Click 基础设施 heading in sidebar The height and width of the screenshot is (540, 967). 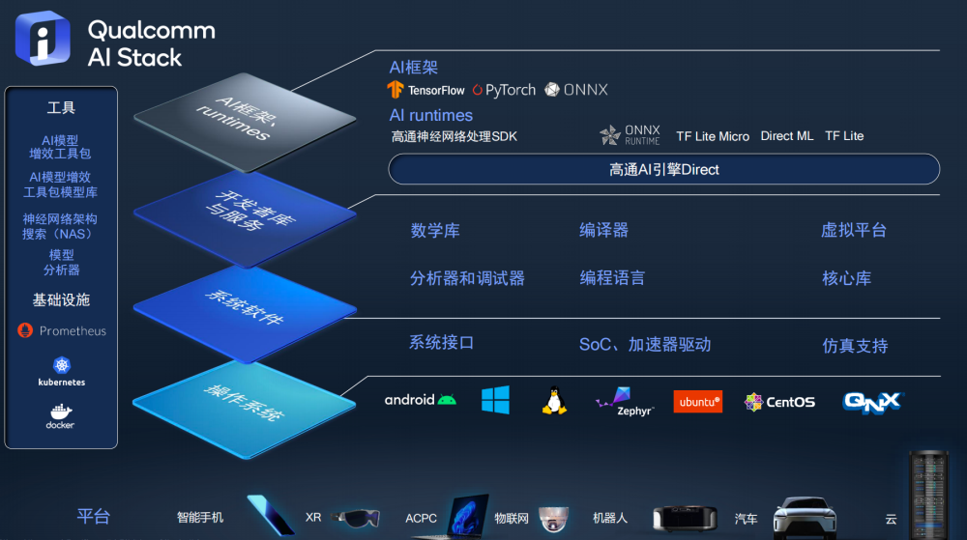click(61, 299)
